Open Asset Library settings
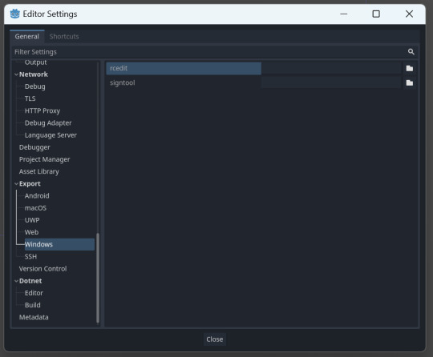This screenshot has width=433, height=357. tap(39, 171)
